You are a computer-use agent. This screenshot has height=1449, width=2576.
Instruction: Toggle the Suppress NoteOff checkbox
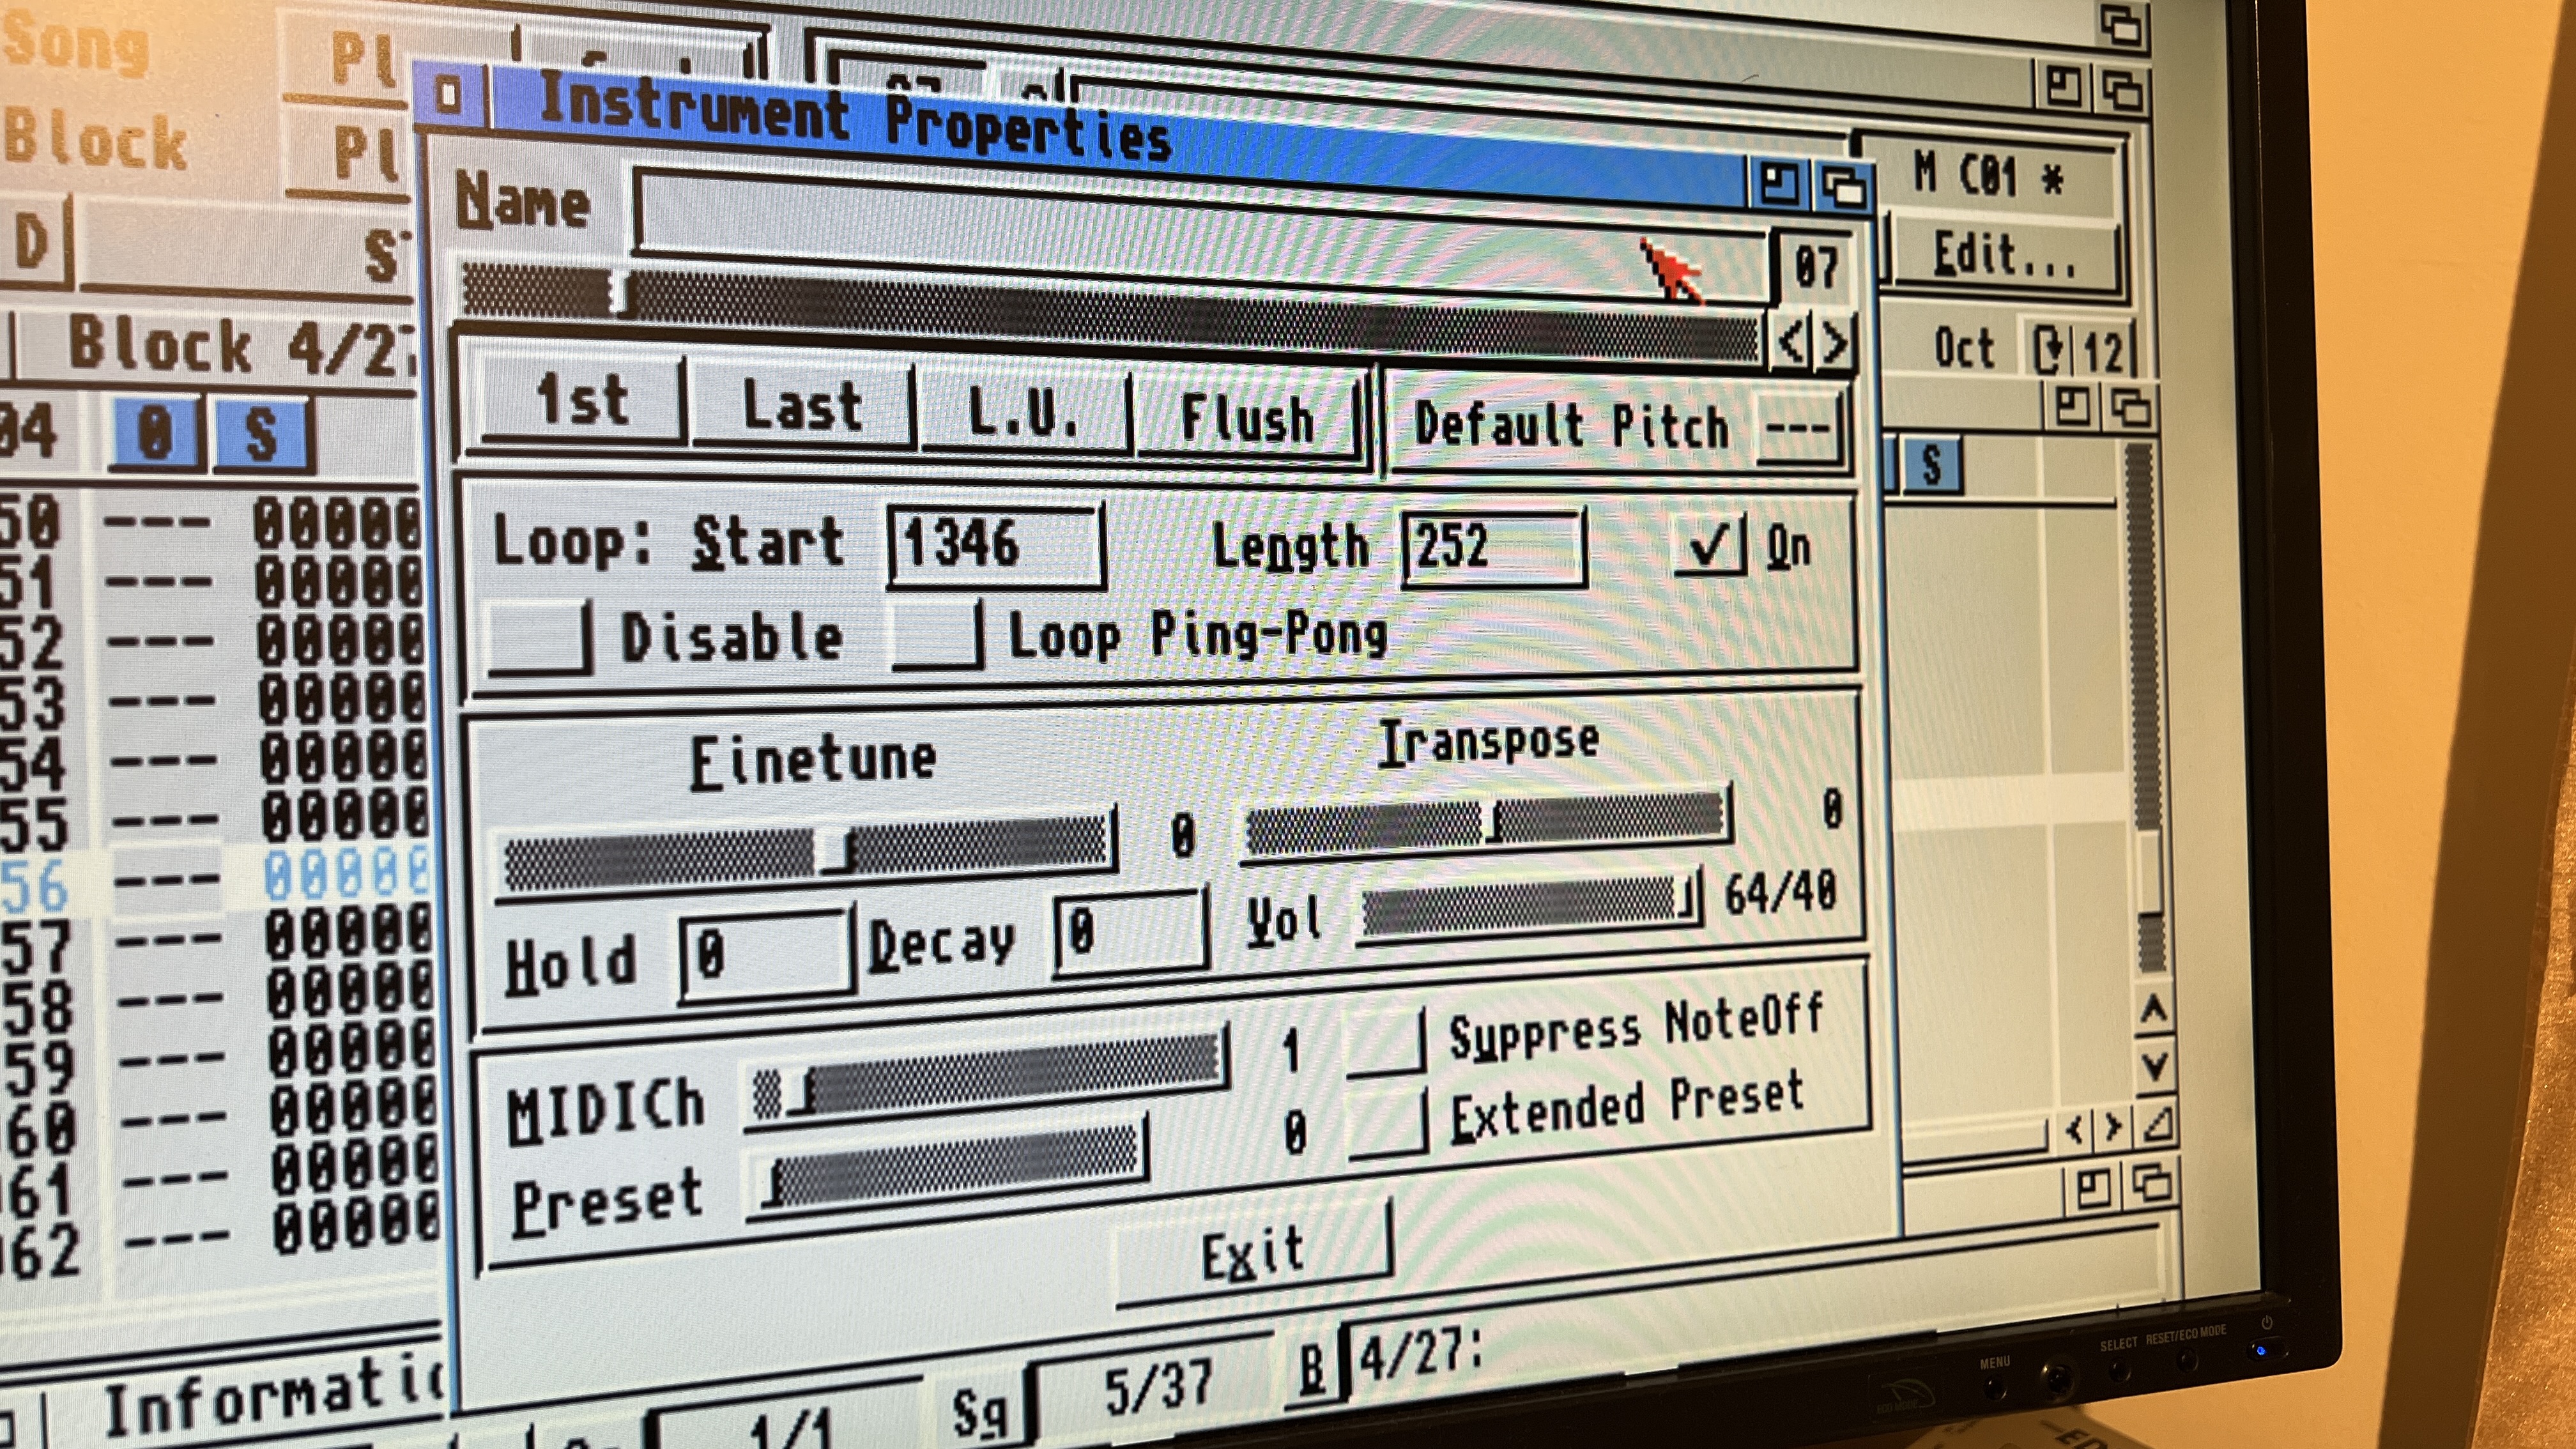(1387, 1043)
